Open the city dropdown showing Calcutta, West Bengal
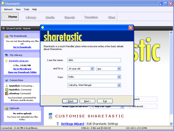 point(94,85)
